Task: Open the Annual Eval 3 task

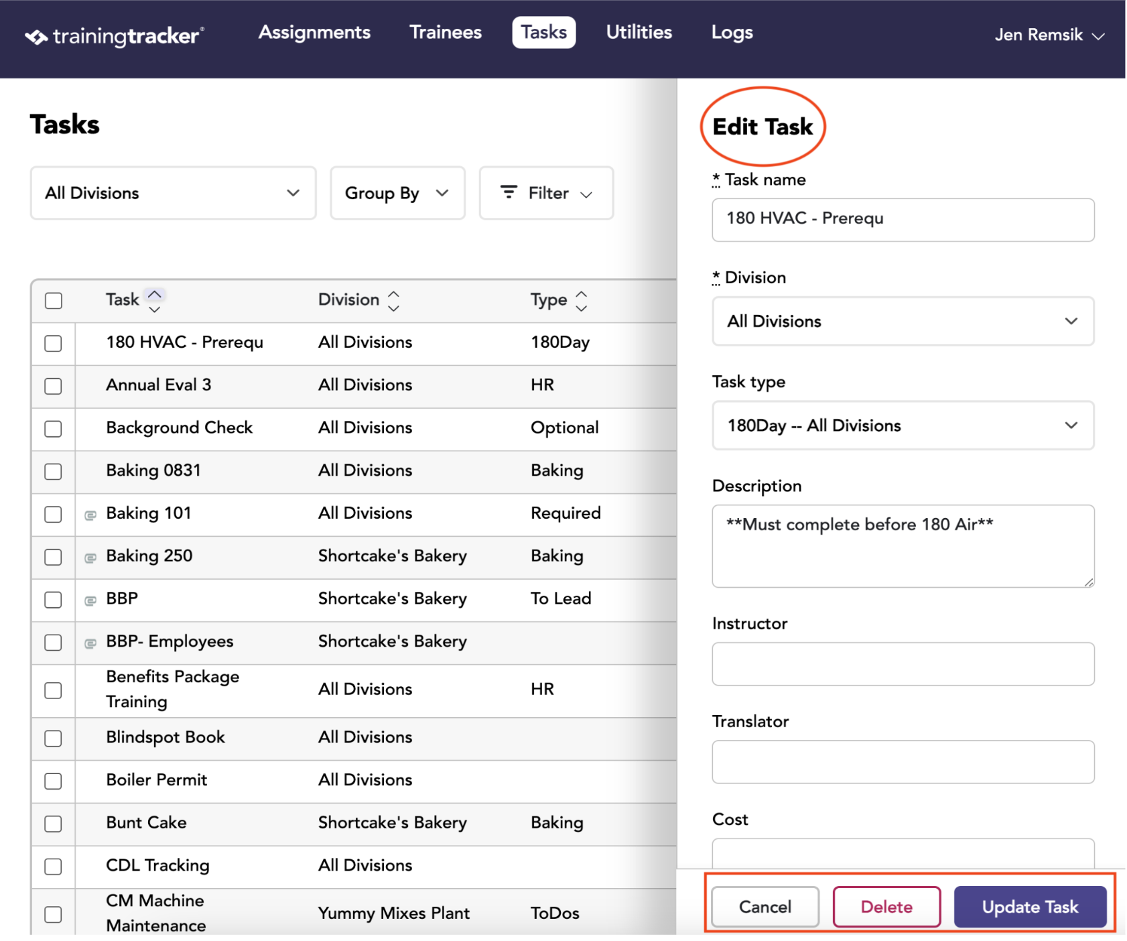Action: tap(159, 385)
